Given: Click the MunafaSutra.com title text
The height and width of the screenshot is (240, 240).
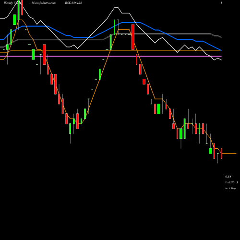Looking at the screenshot, I should click(44, 3).
